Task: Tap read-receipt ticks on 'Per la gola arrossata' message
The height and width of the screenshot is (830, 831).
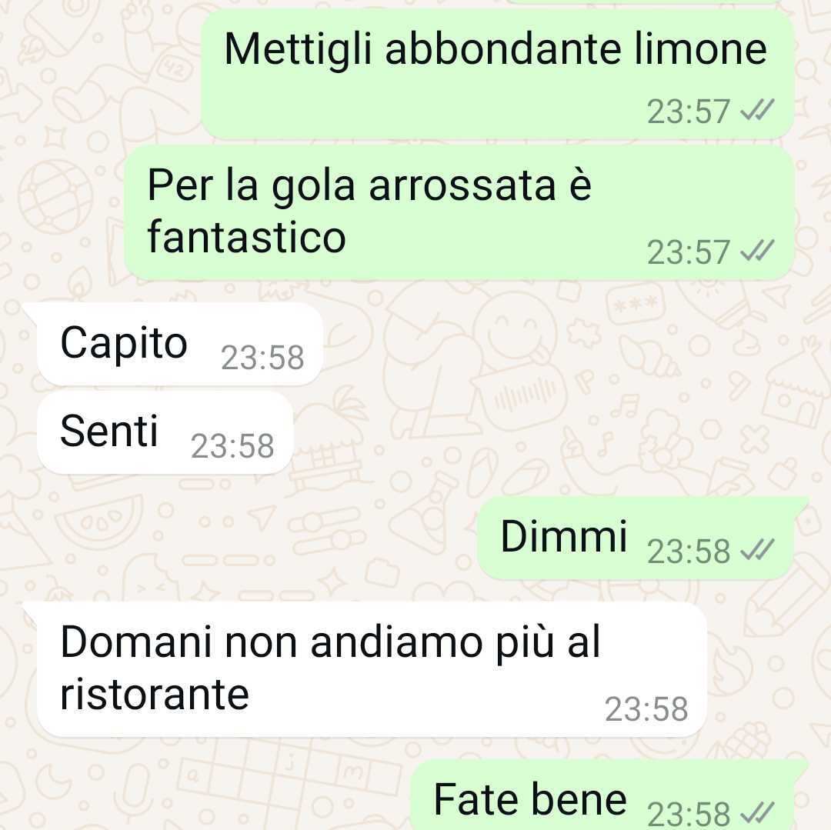Action: pyautogui.click(x=757, y=251)
